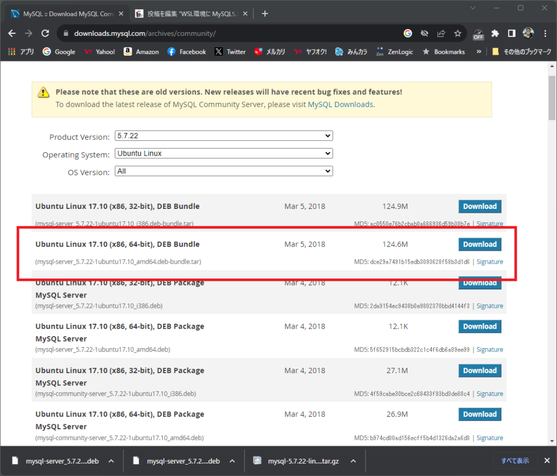
Task: Open the Google bookmark
Action: [59, 52]
